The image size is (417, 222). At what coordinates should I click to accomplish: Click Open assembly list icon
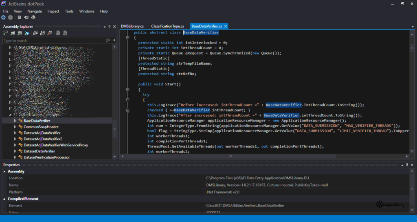click(35, 33)
